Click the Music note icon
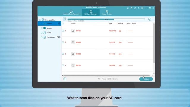The height and width of the screenshot is (107, 190). coord(45,33)
